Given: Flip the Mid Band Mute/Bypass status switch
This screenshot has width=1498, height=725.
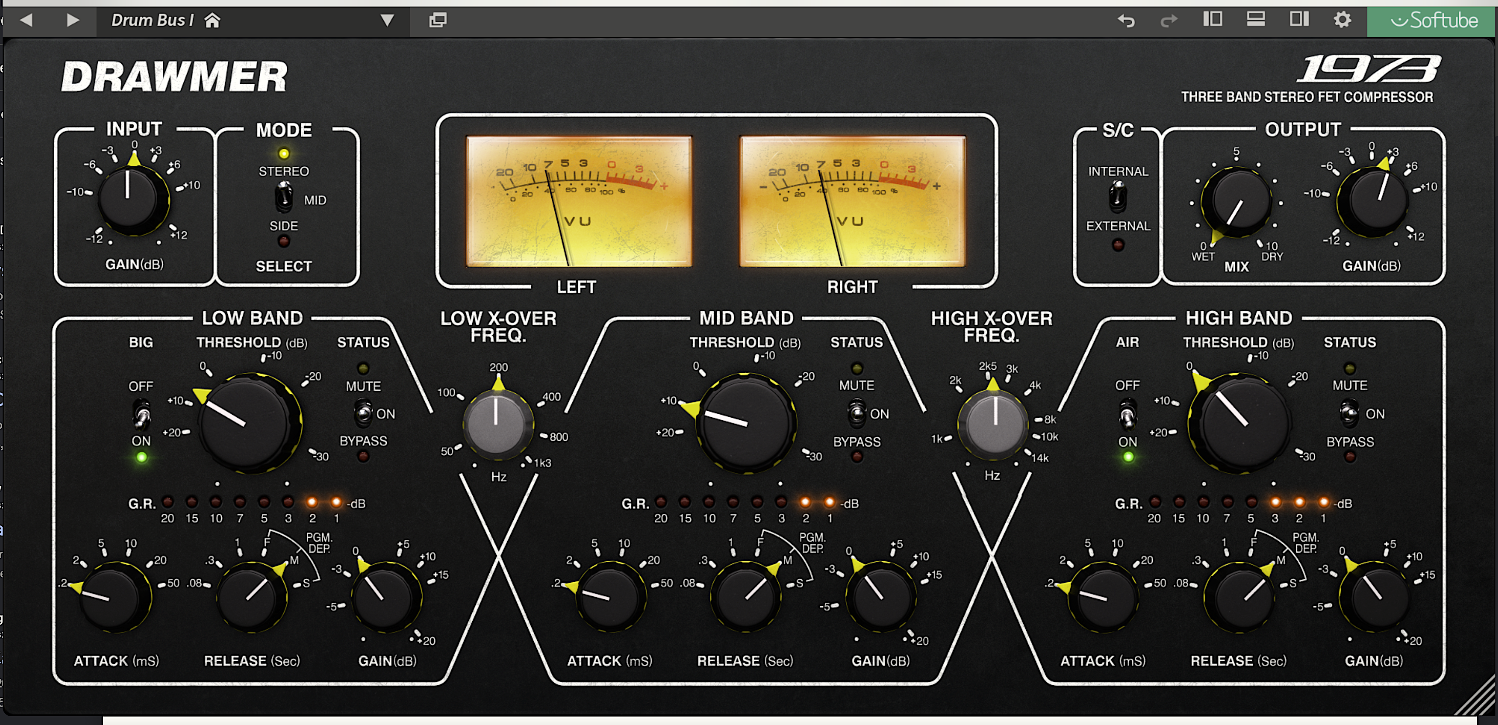Looking at the screenshot, I should point(856,413).
